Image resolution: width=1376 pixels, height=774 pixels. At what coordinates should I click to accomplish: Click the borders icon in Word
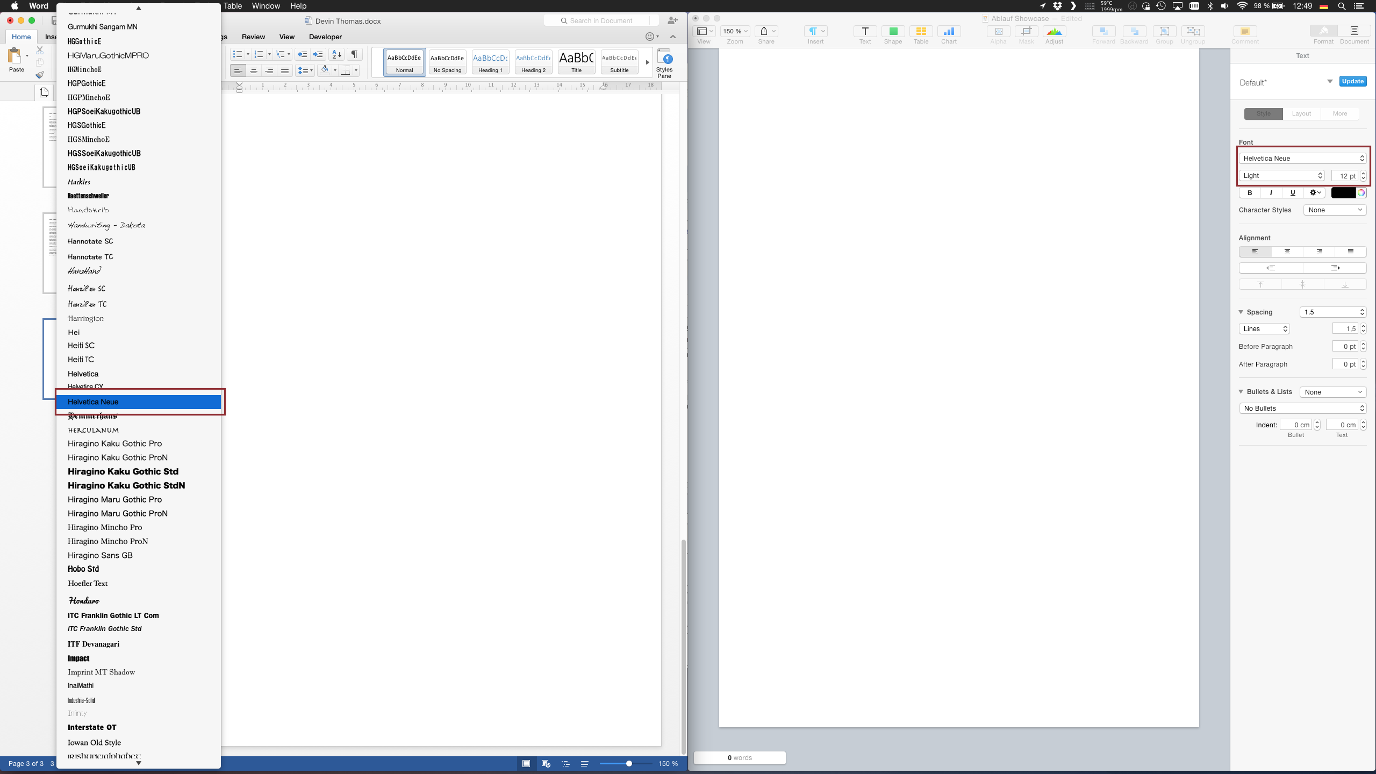click(x=346, y=70)
